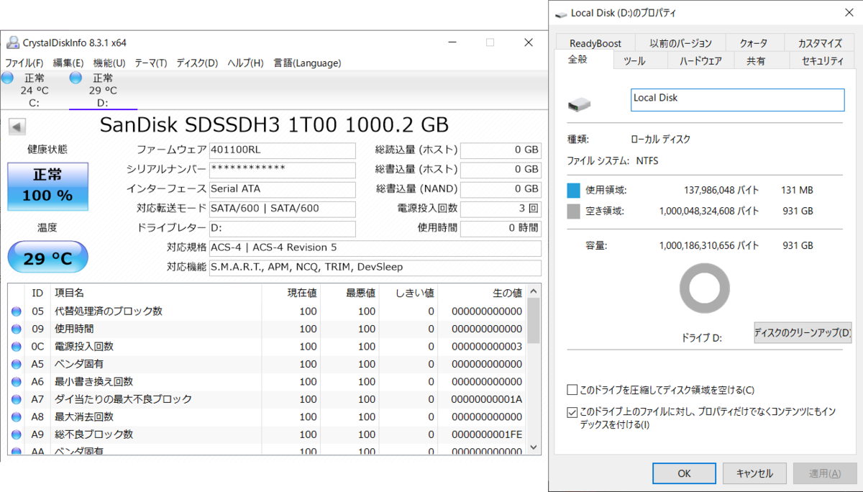Click the 適用(A) button
Screen dimensions: 863x492
pyautogui.click(x=824, y=473)
